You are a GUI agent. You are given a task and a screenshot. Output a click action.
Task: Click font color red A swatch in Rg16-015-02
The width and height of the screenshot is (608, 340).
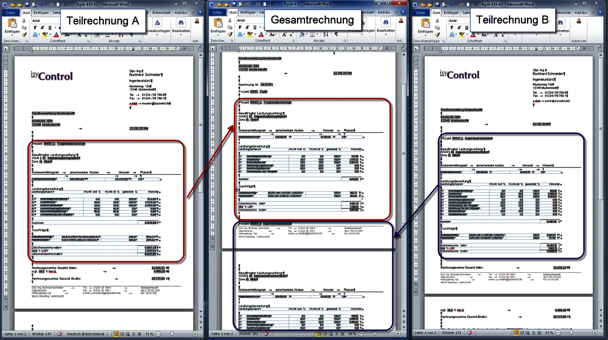point(473,35)
